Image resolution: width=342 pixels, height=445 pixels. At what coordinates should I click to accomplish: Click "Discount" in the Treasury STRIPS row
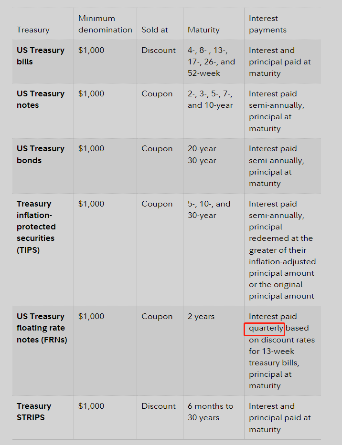[159, 406]
